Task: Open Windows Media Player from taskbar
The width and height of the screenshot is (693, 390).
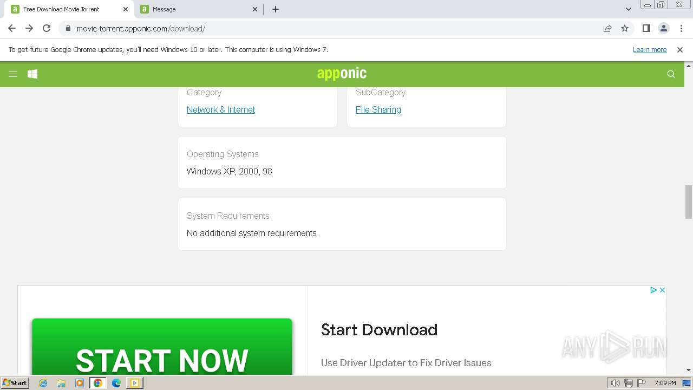Action: tap(80, 383)
